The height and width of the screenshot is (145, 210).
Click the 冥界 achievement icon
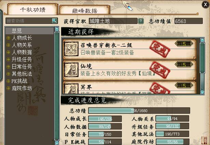tap(71, 88)
